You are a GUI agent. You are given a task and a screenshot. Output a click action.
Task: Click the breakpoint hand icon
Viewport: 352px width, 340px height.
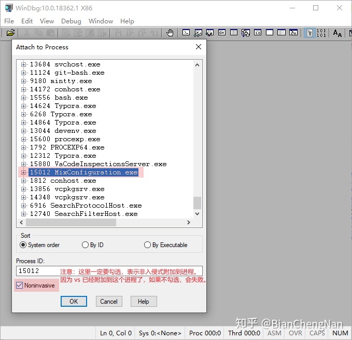[170, 33]
